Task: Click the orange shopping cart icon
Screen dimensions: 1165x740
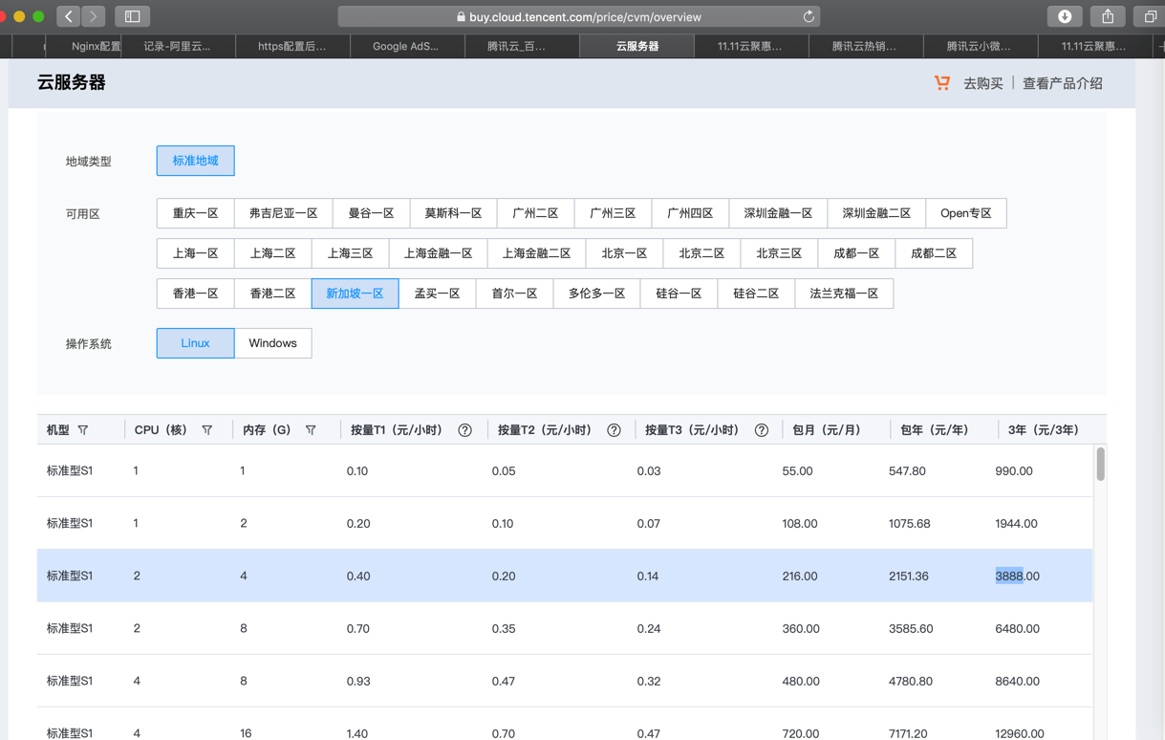Action: 942,83
